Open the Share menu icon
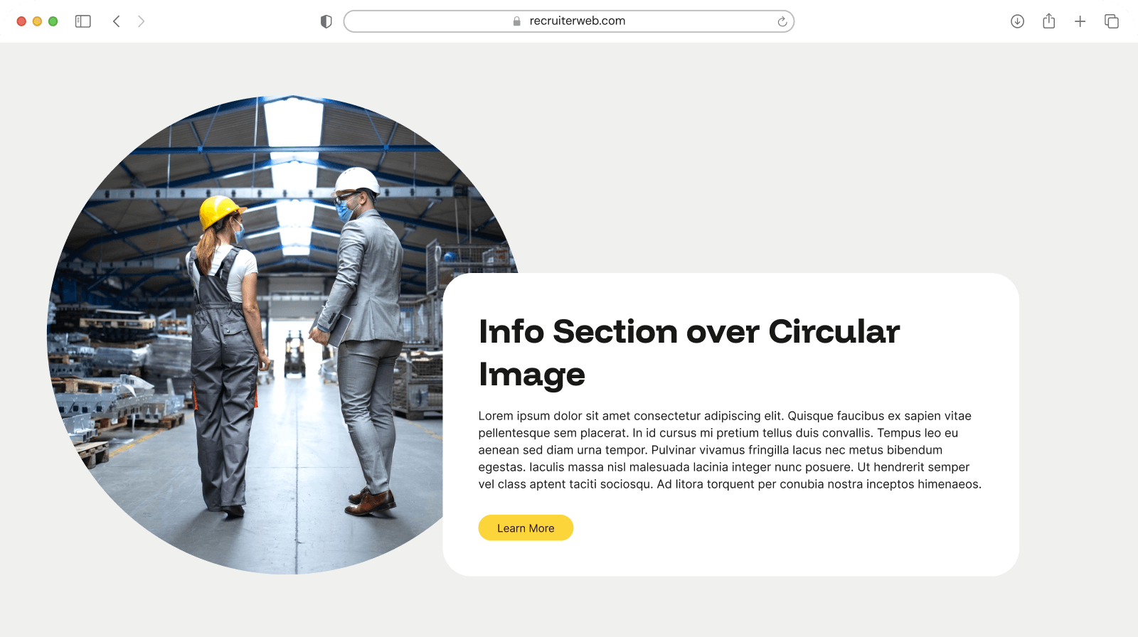The height and width of the screenshot is (637, 1138). coord(1049,21)
